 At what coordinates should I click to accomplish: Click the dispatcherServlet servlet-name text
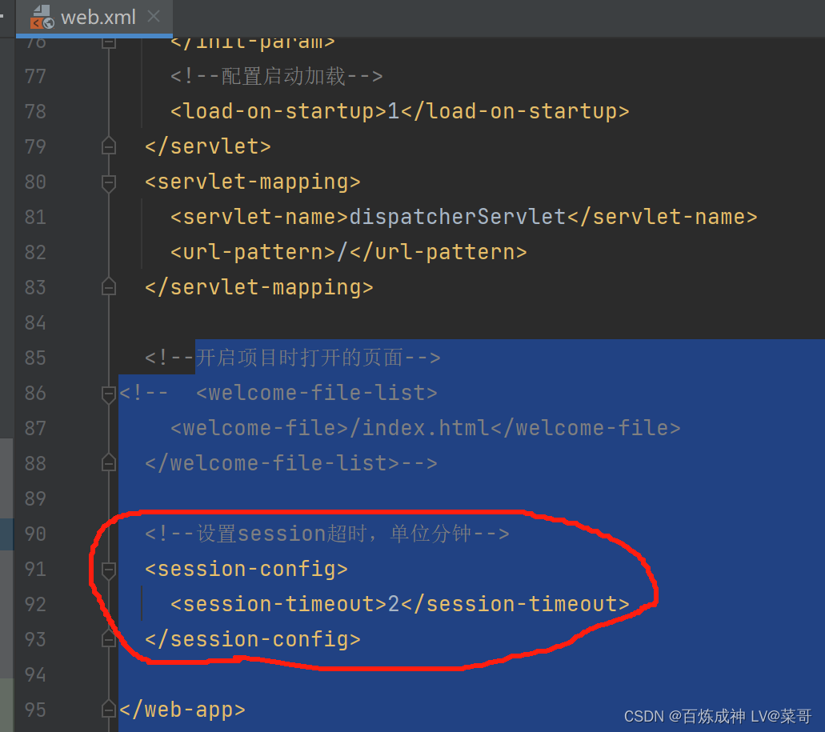pos(456,217)
